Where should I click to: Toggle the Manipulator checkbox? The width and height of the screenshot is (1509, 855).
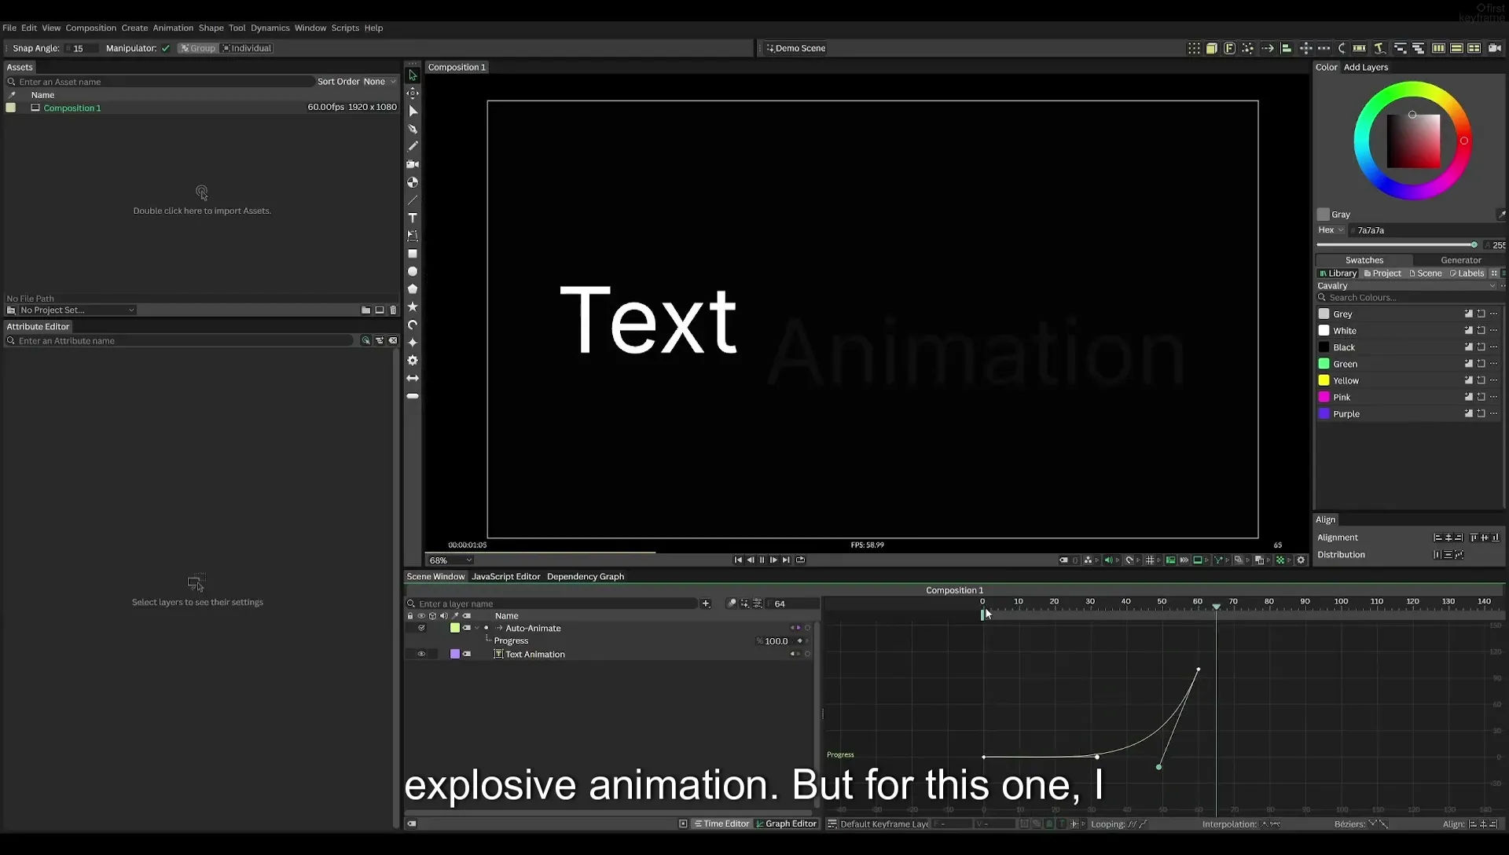[166, 49]
